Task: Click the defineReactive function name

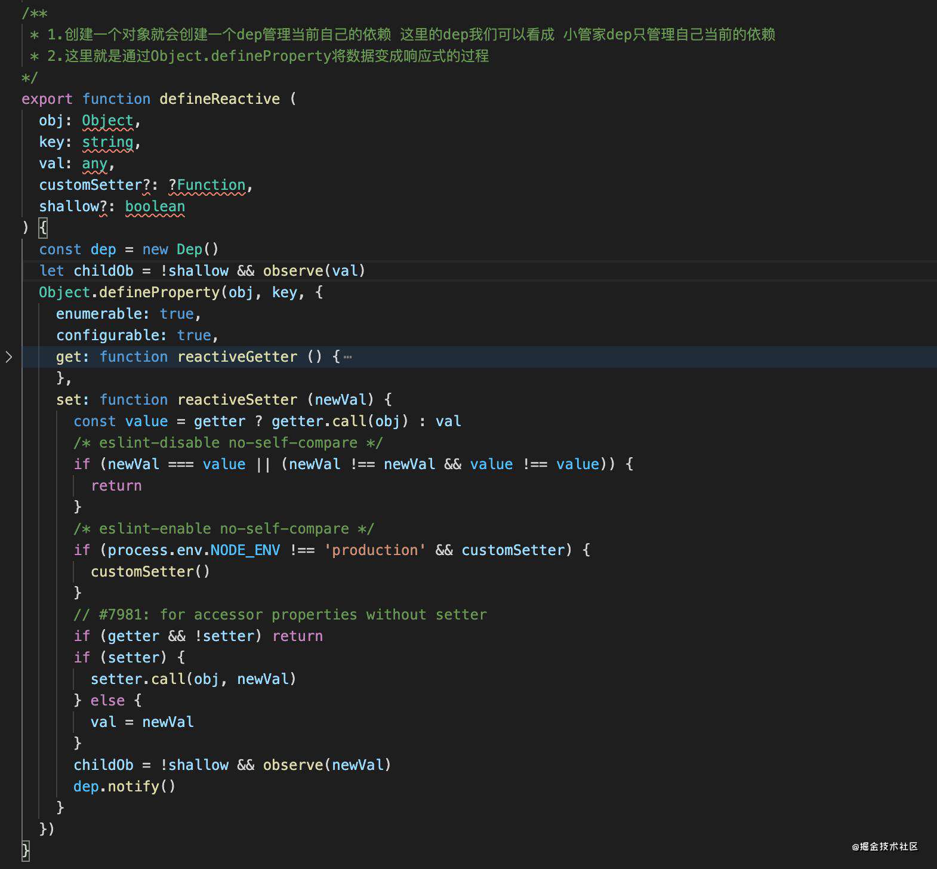Action: 220,99
